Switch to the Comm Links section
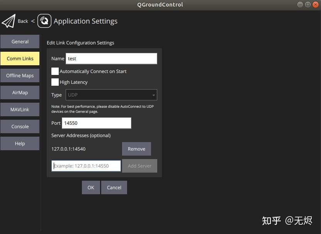This screenshot has width=321, height=234. [20, 58]
